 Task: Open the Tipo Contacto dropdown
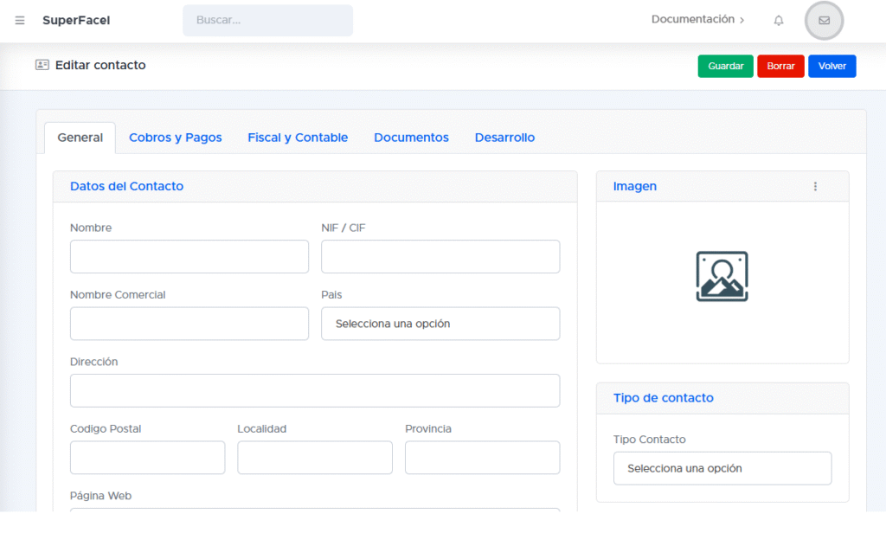722,468
